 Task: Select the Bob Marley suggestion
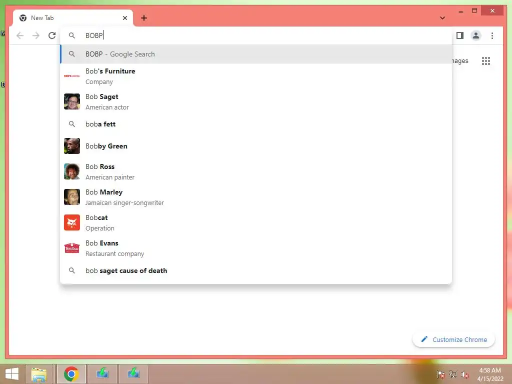tap(256, 197)
